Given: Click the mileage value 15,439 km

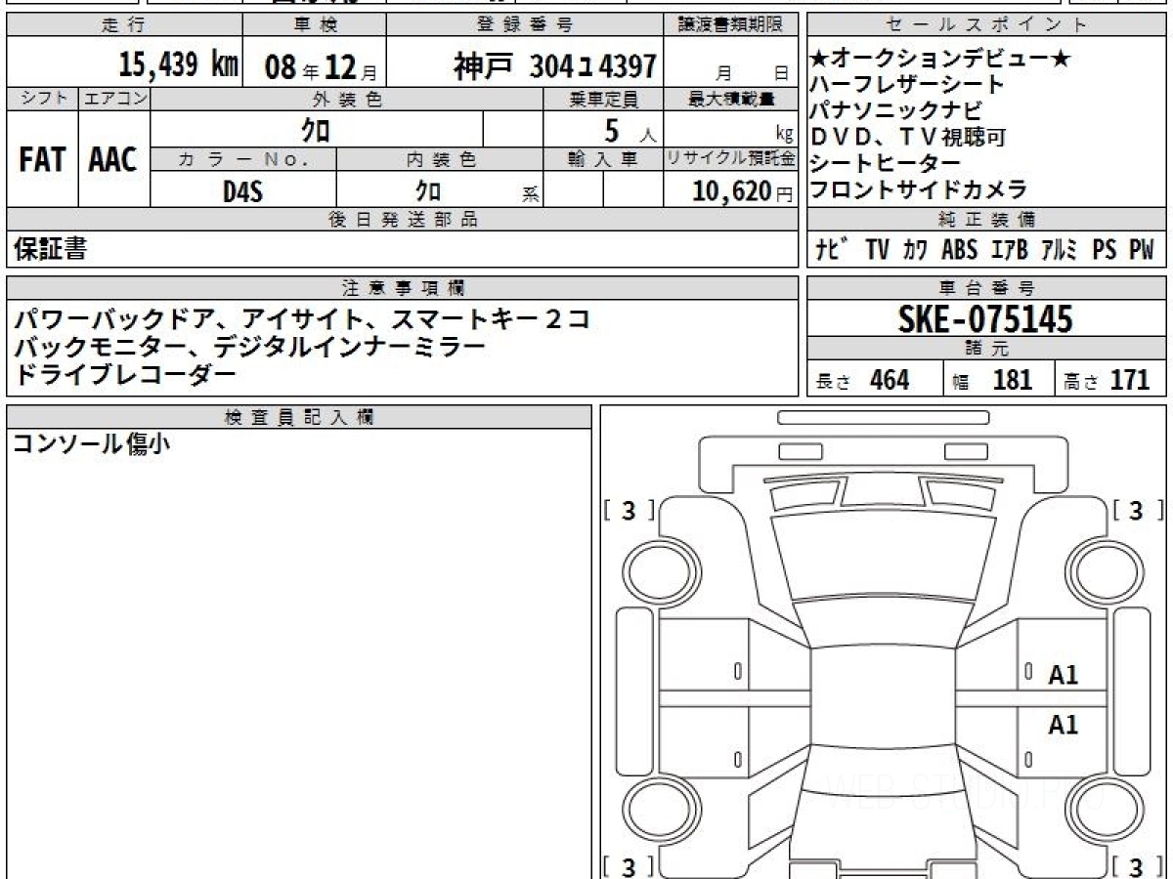Looking at the screenshot, I should (x=179, y=65).
